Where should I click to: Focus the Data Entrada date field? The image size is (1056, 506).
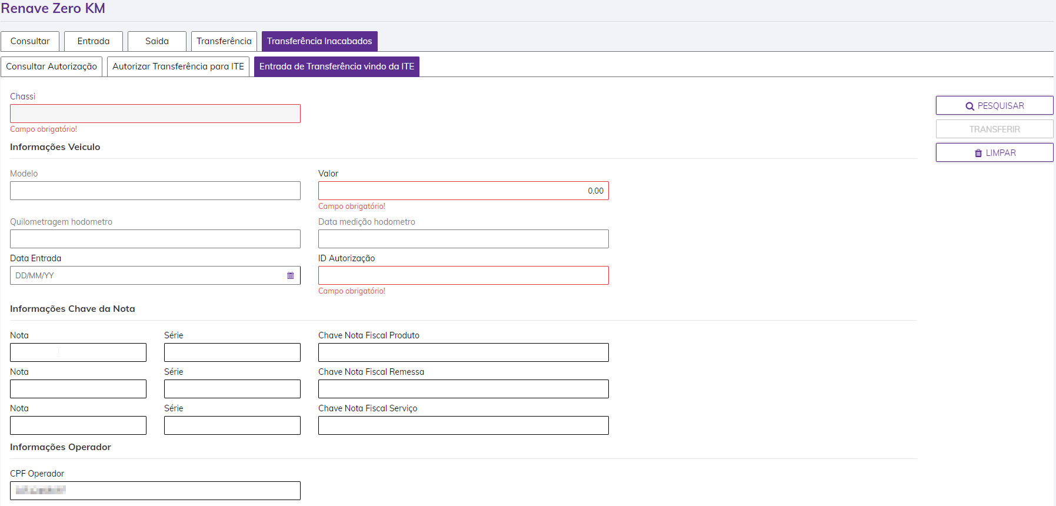point(147,275)
